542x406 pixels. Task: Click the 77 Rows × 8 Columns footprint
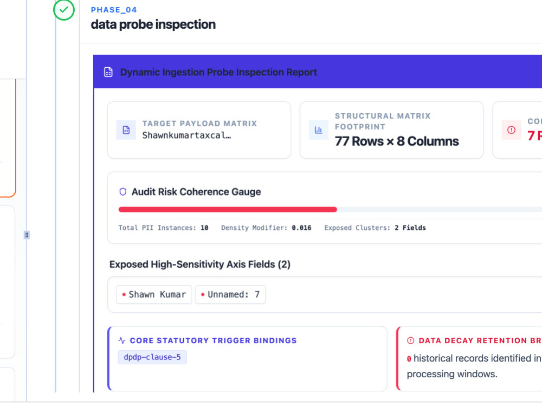tap(397, 141)
